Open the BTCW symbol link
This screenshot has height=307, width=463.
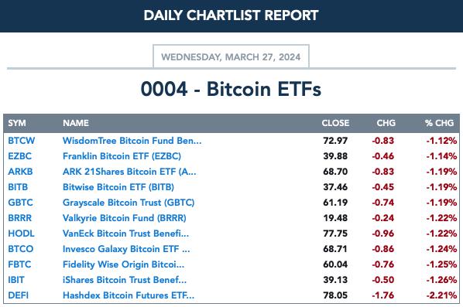(21, 141)
